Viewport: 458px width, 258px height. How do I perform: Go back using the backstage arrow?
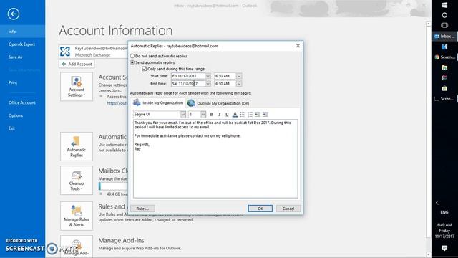click(x=14, y=14)
